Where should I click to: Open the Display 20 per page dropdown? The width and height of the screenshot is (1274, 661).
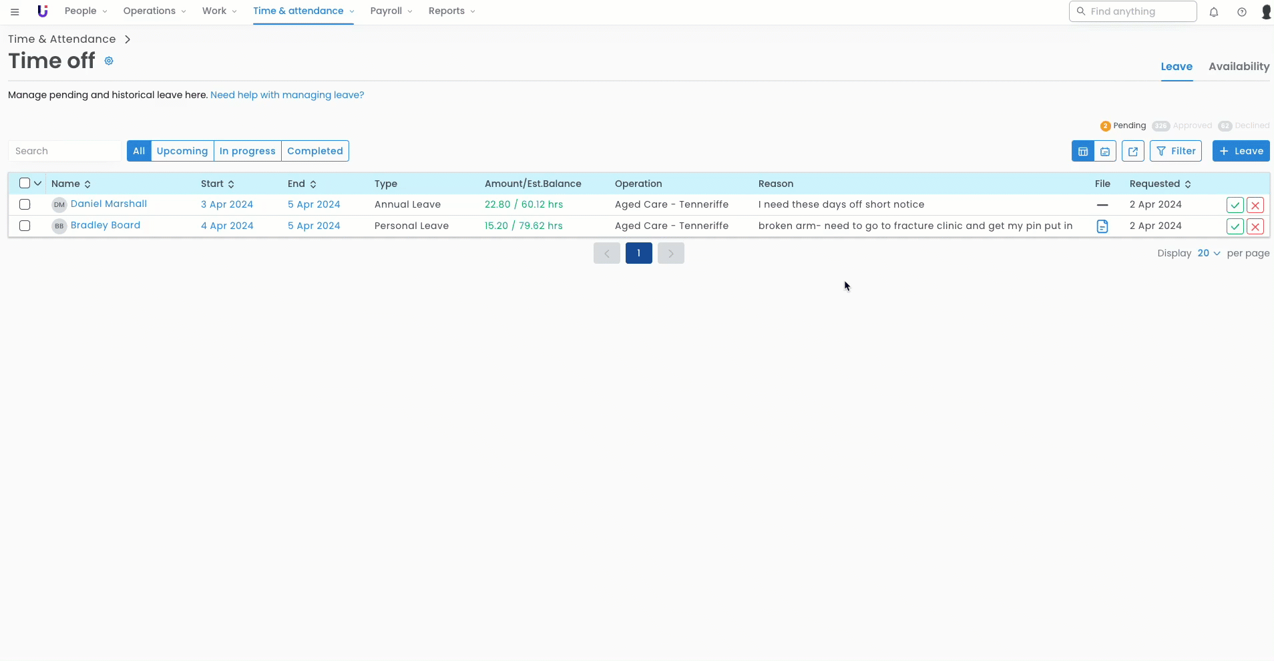tap(1209, 254)
